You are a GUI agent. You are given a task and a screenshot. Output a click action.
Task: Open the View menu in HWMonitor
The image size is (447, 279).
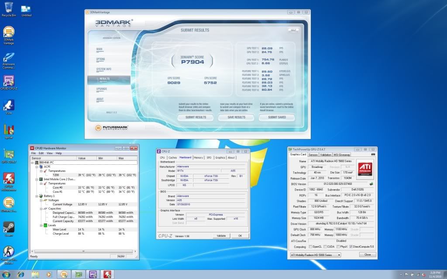pyautogui.click(x=50, y=153)
